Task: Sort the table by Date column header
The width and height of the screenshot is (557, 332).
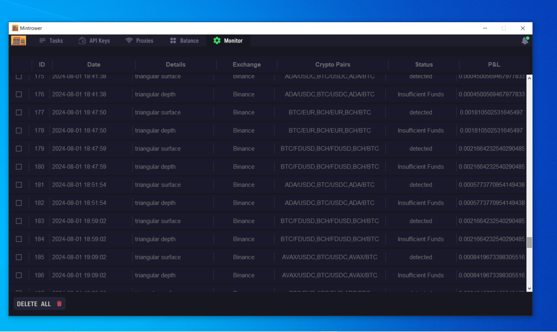Action: (x=94, y=65)
